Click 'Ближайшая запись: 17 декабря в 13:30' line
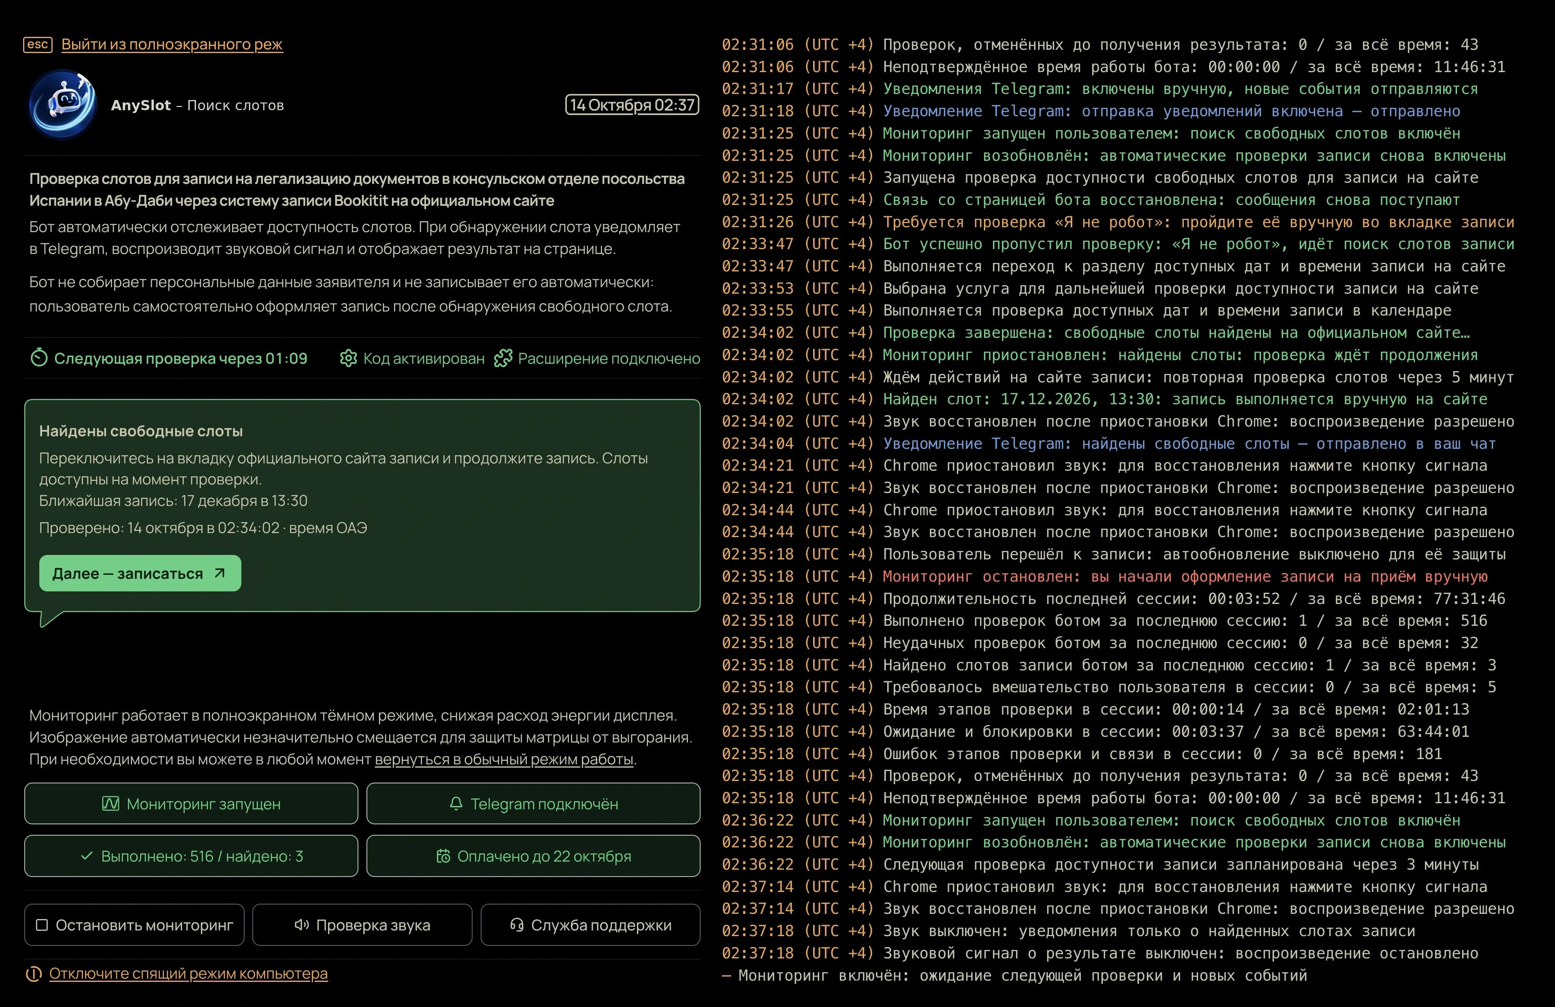 tap(173, 501)
